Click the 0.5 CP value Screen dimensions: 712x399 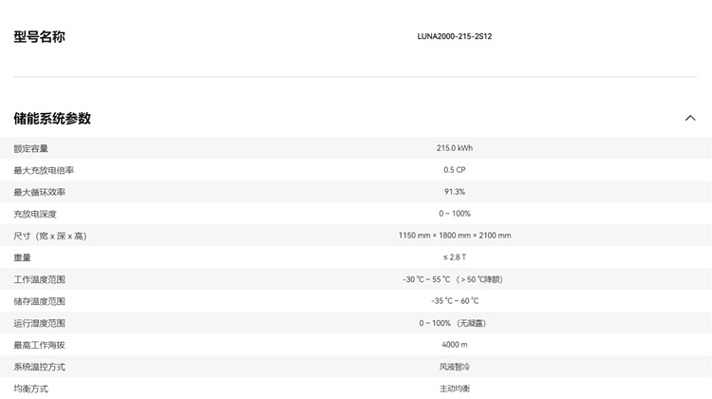[454, 170]
